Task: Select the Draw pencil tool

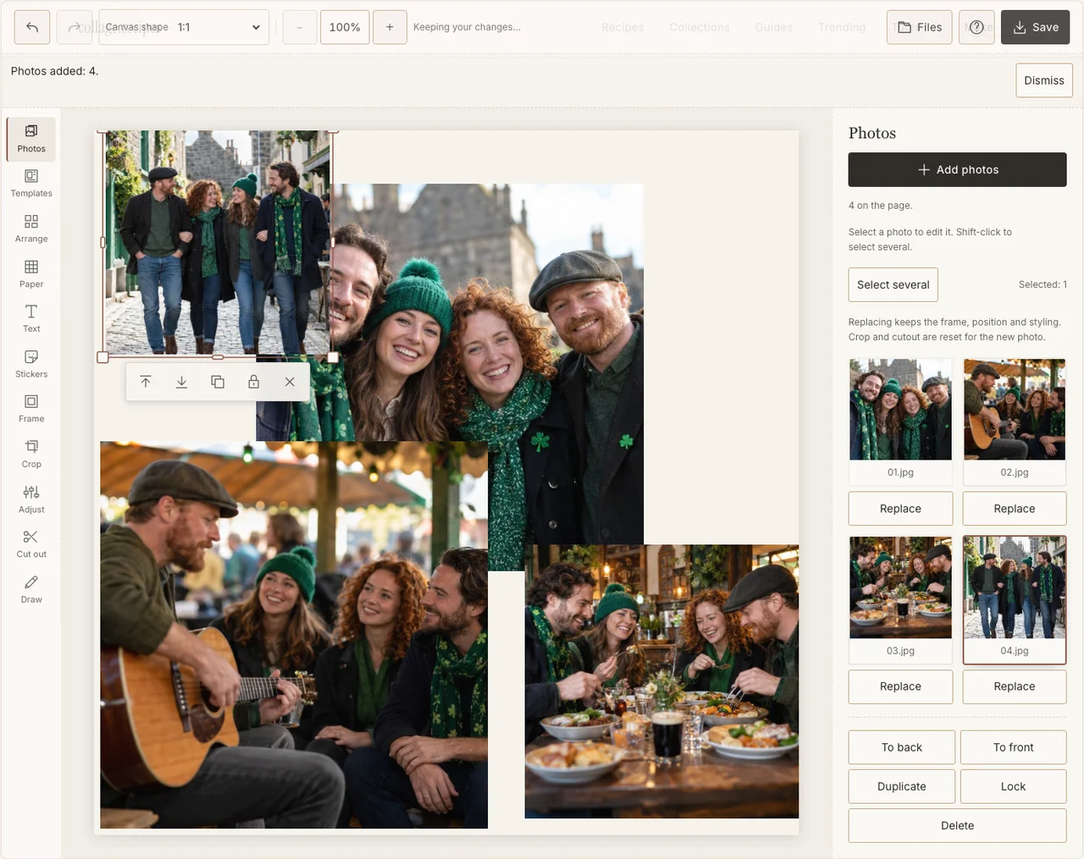Action: click(31, 590)
